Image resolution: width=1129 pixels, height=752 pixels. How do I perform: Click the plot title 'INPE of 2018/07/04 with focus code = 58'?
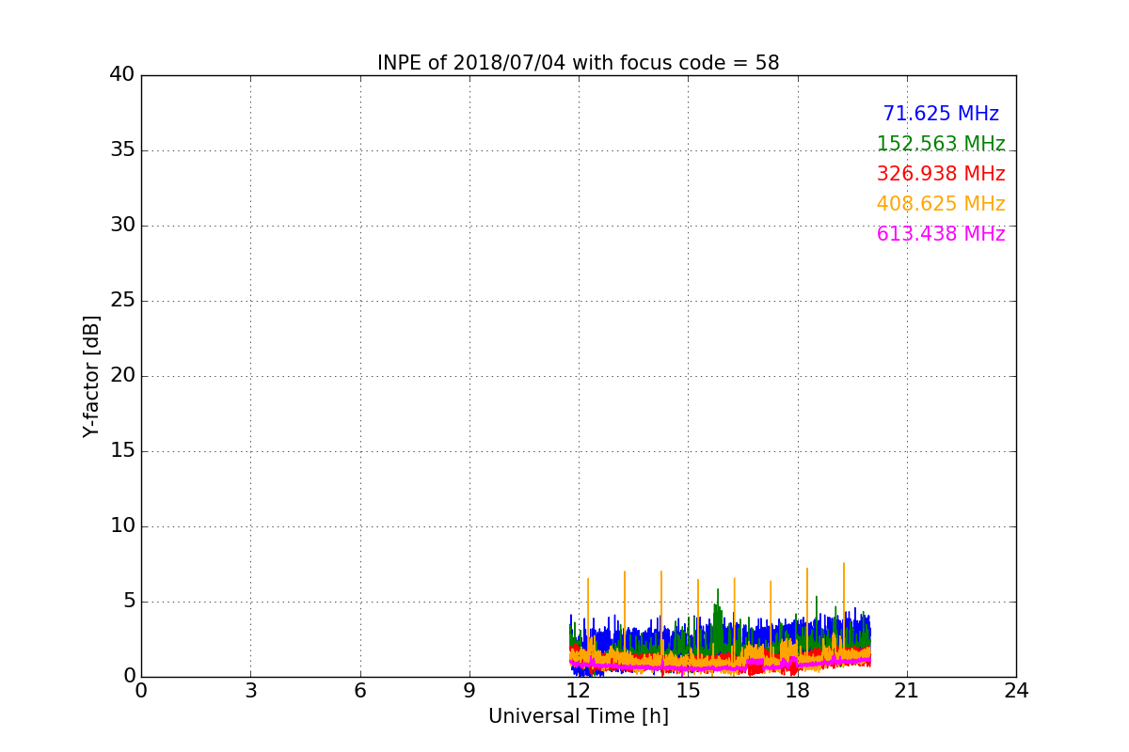tap(578, 63)
